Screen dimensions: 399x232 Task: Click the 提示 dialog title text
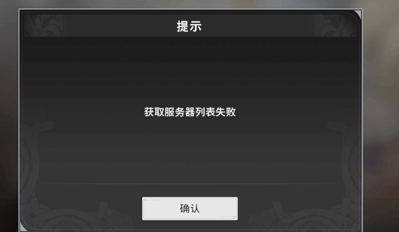click(x=189, y=26)
